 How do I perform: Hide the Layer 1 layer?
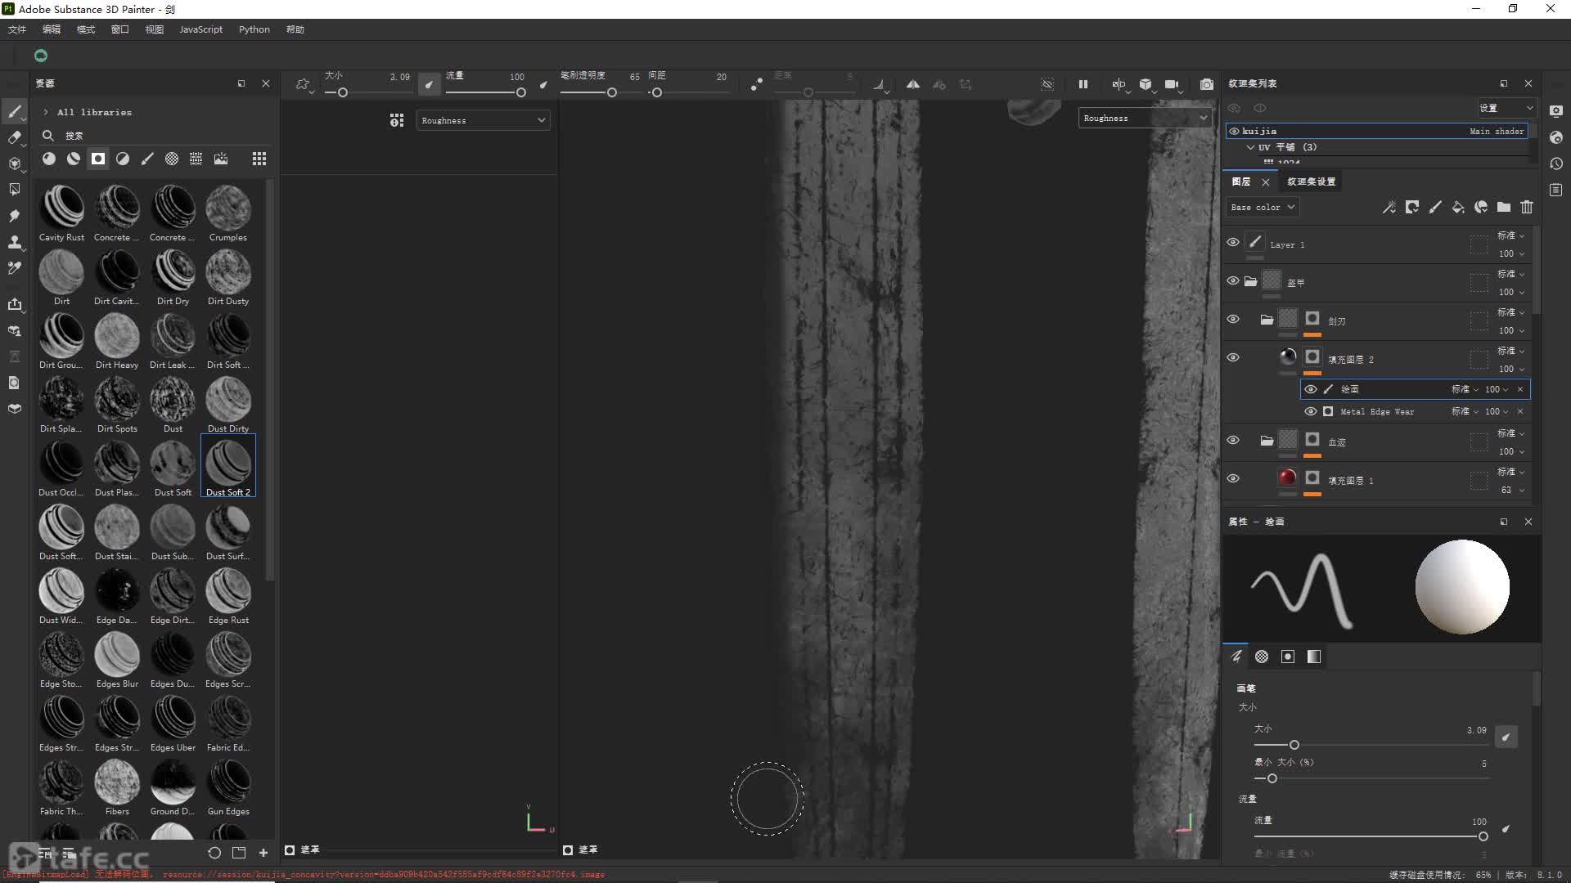pyautogui.click(x=1233, y=242)
